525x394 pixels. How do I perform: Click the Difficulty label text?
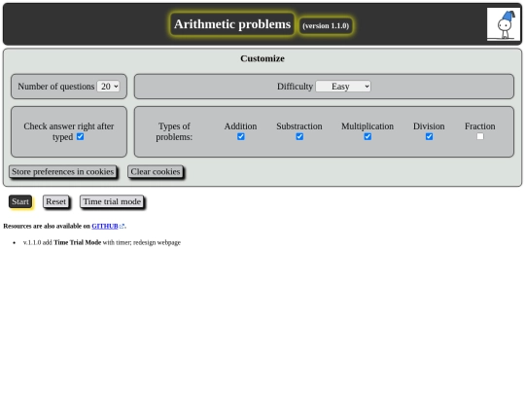(295, 87)
